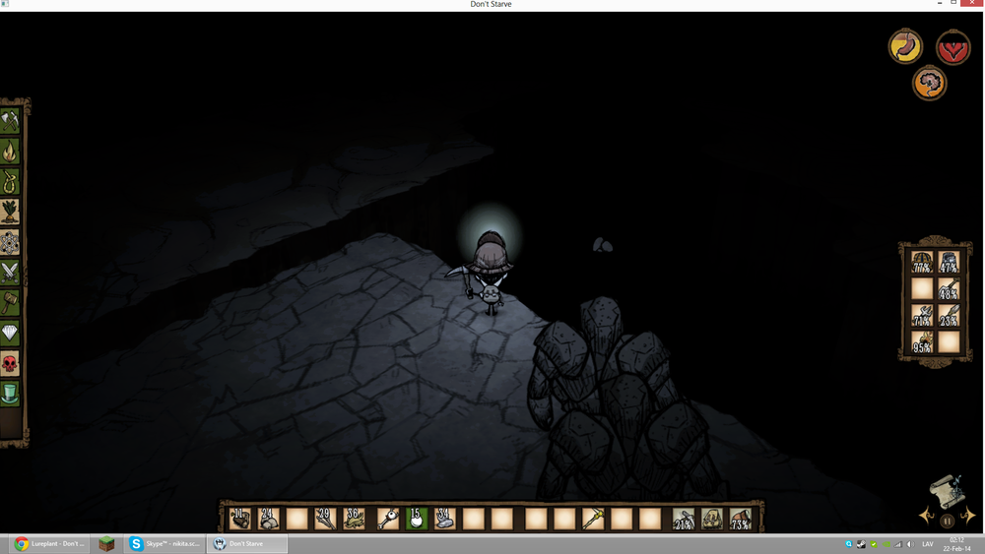Open Minecraft from the taskbar
Image resolution: width=985 pixels, height=554 pixels.
click(106, 543)
